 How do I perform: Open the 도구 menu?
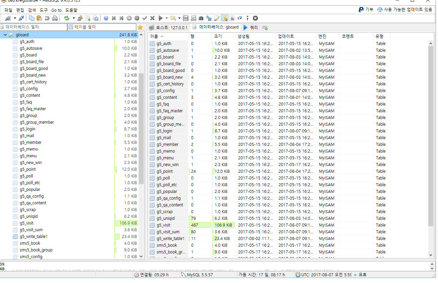pyautogui.click(x=44, y=10)
